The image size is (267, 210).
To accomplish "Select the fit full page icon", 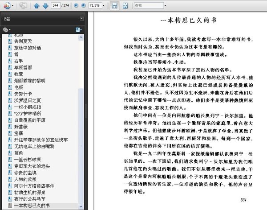I will (125, 6).
